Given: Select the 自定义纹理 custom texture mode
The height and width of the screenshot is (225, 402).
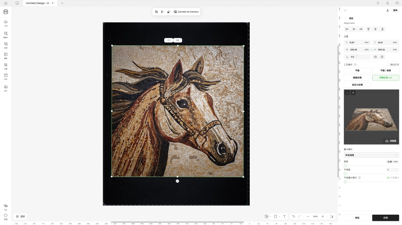Looking at the screenshot, I should 357,85.
